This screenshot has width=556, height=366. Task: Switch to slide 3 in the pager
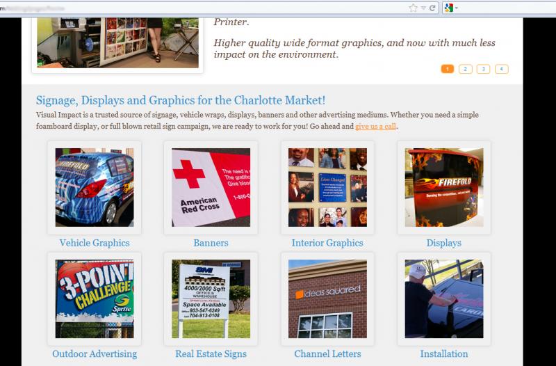483,69
